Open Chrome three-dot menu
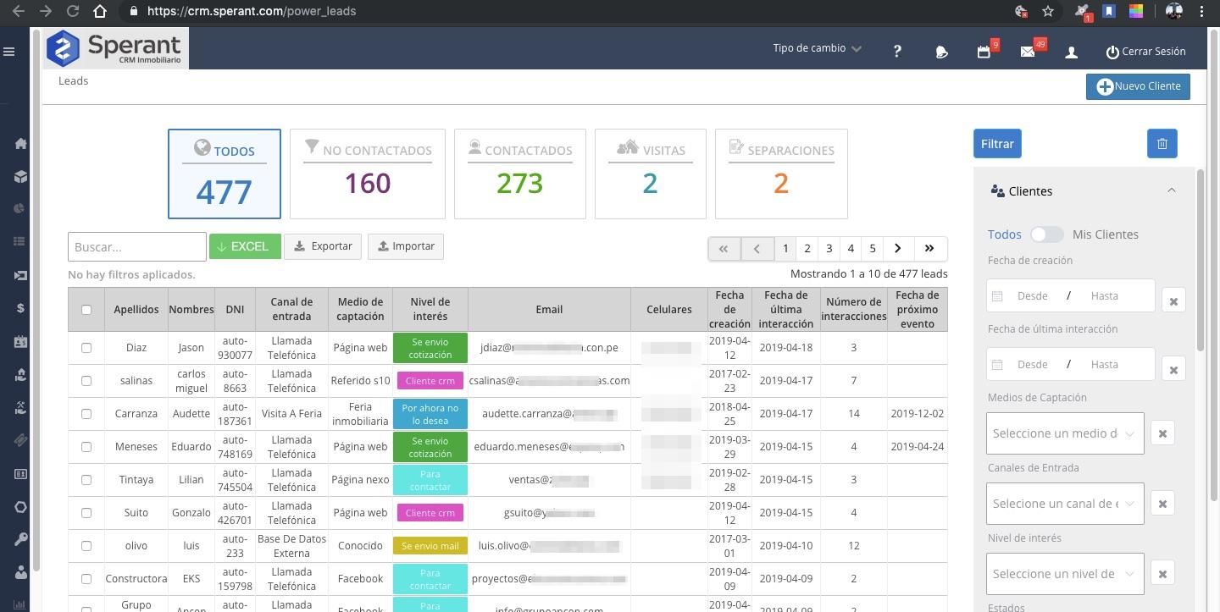Image resolution: width=1220 pixels, height=612 pixels. point(1201,12)
